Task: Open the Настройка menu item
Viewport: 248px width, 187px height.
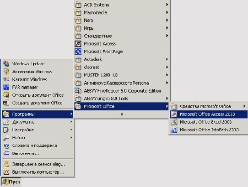Action: 38,130
